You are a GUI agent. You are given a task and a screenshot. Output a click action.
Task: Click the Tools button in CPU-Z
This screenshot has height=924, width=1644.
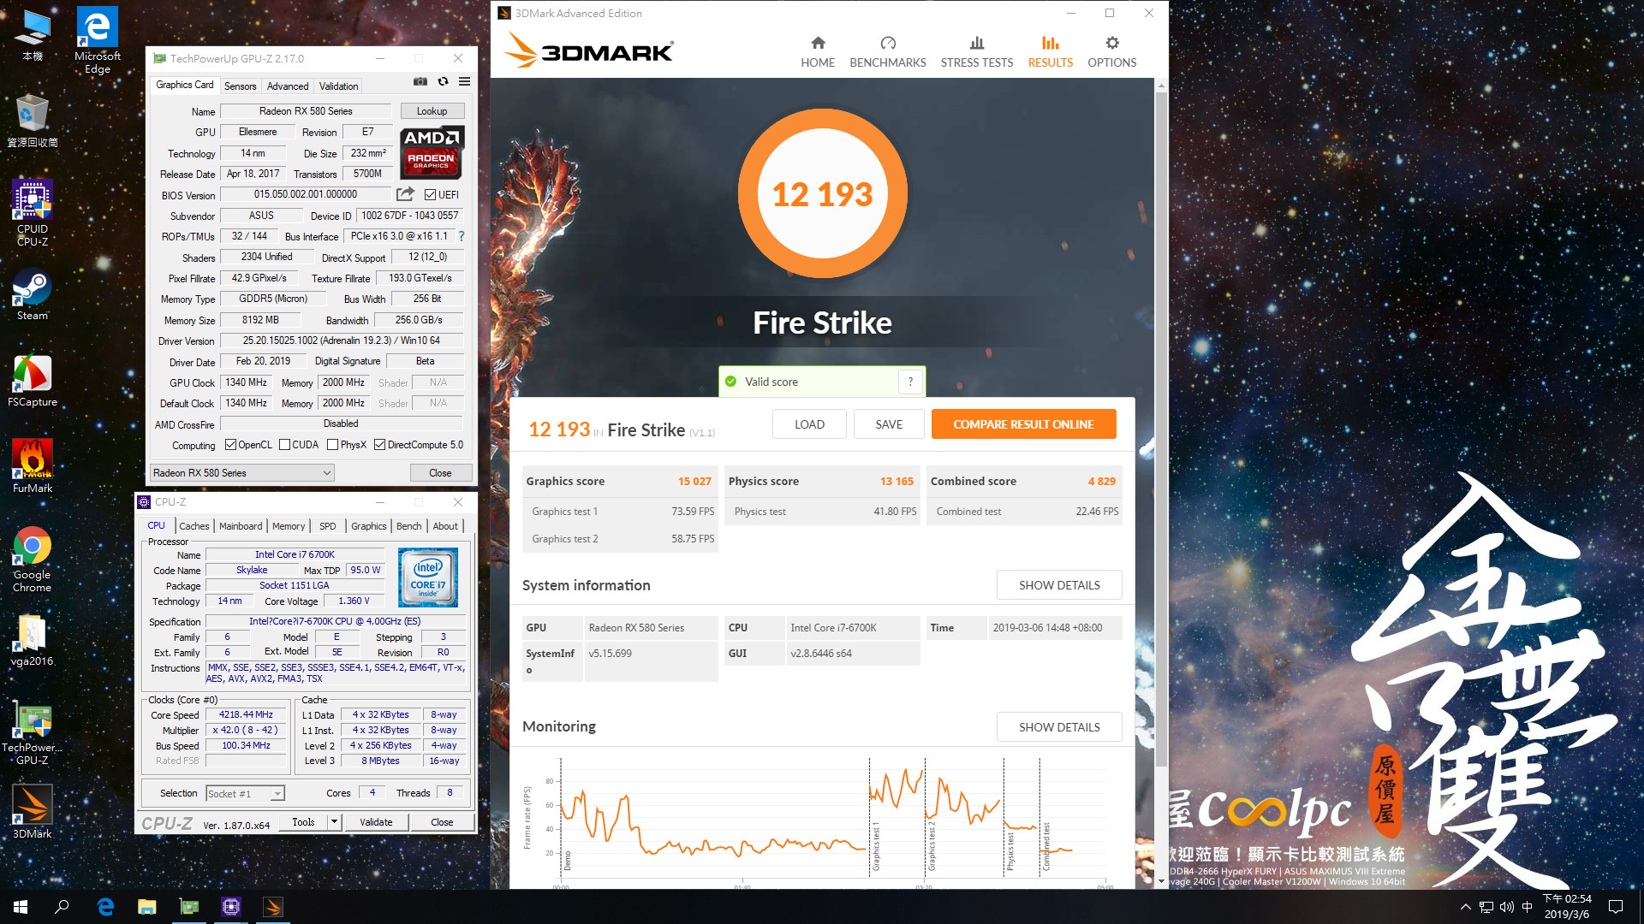pyautogui.click(x=303, y=822)
